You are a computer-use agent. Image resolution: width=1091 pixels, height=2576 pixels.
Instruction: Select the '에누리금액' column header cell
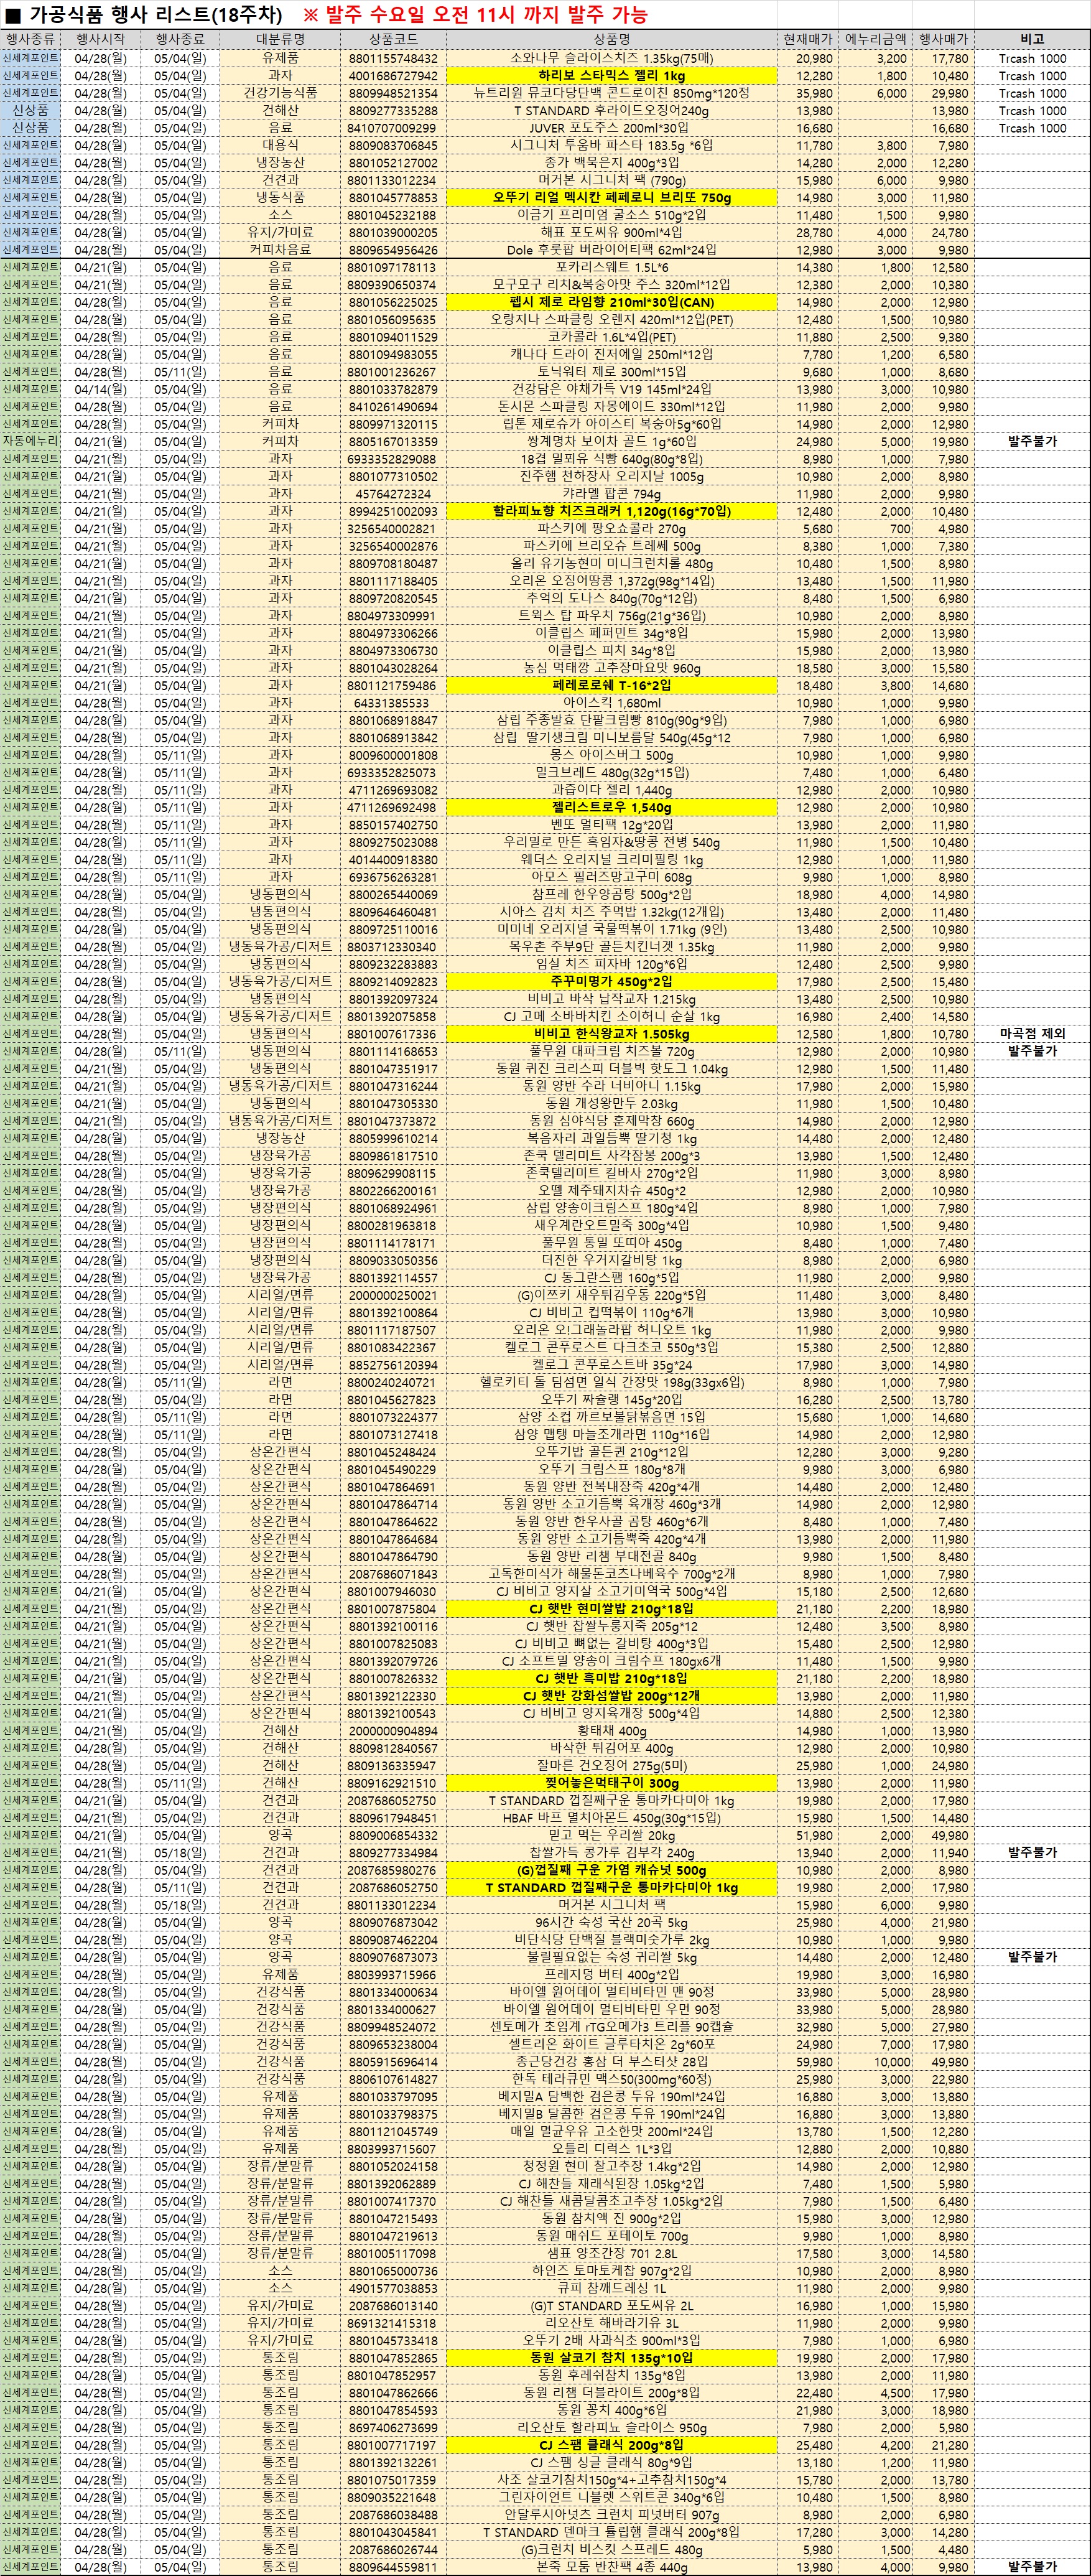(875, 39)
